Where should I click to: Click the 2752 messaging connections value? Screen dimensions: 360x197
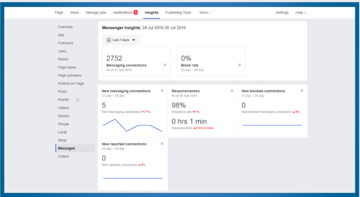pyautogui.click(x=114, y=58)
